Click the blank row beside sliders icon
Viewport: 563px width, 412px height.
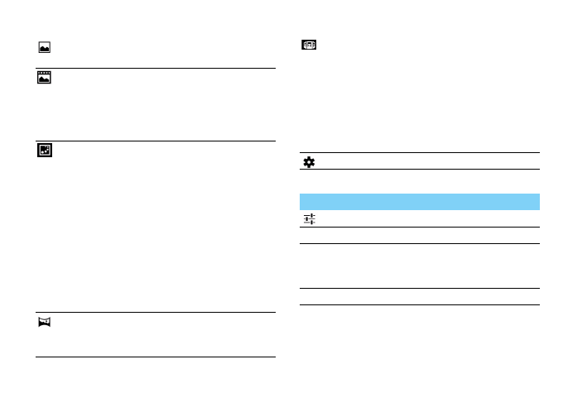[427, 219]
